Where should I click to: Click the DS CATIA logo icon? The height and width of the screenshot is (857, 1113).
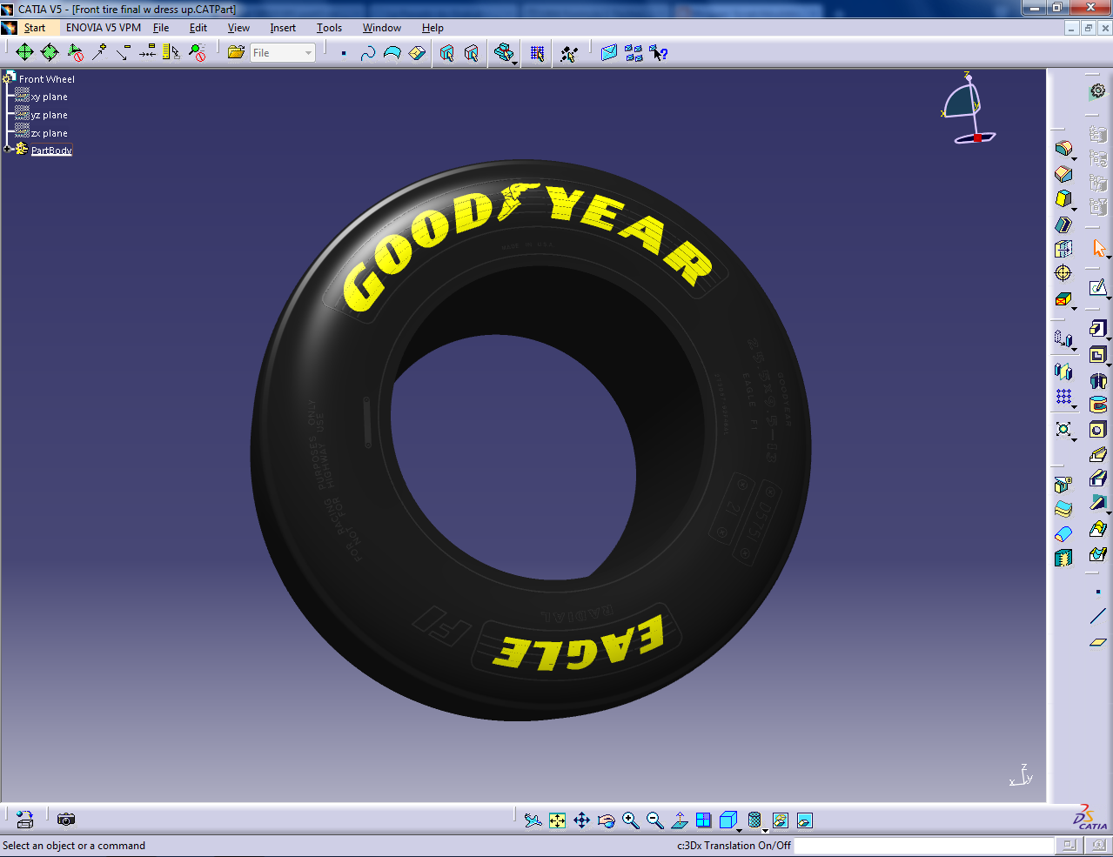pos(1090,818)
